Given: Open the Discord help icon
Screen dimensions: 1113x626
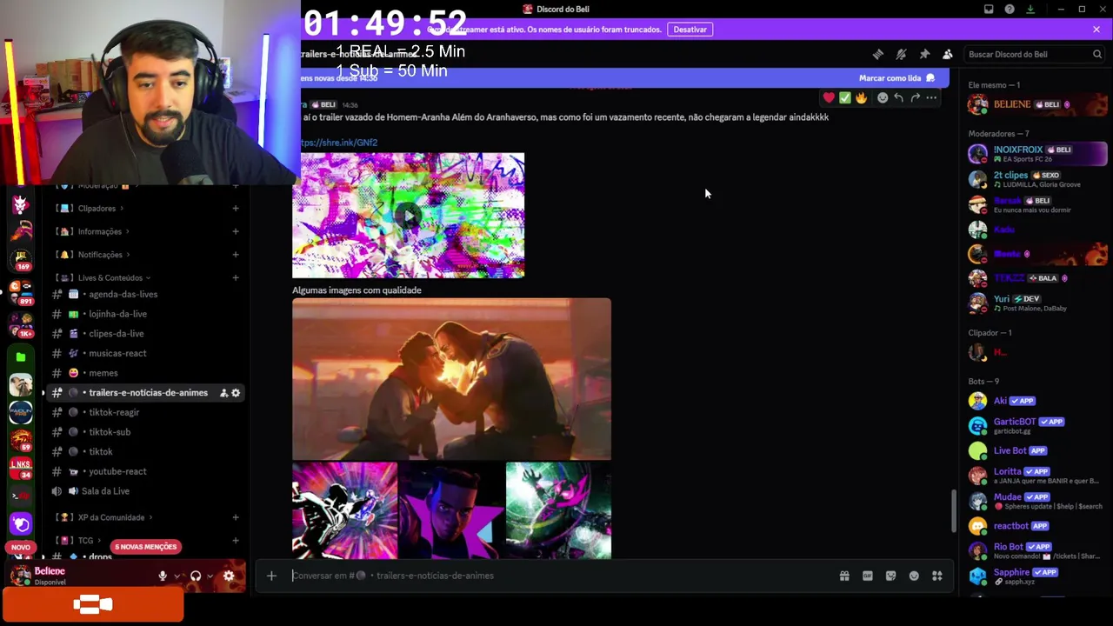Looking at the screenshot, I should tap(1010, 10).
